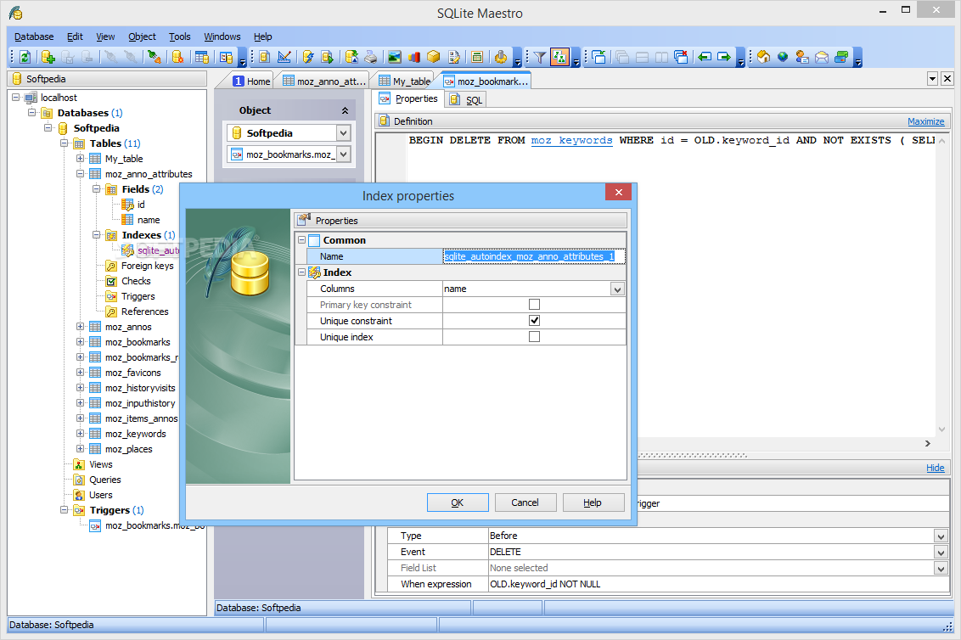Click the SQL editor lightning bolt icon

point(307,57)
